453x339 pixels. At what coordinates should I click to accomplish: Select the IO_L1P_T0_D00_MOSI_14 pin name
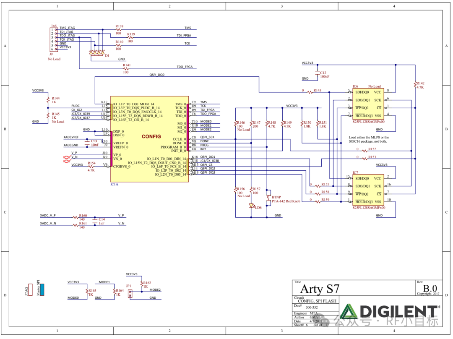[x=133, y=104]
